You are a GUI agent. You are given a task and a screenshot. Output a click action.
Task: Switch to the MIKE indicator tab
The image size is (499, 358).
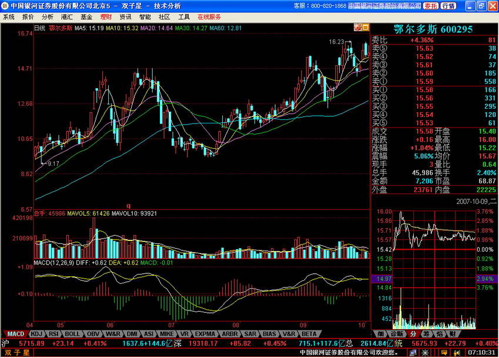(x=167, y=334)
